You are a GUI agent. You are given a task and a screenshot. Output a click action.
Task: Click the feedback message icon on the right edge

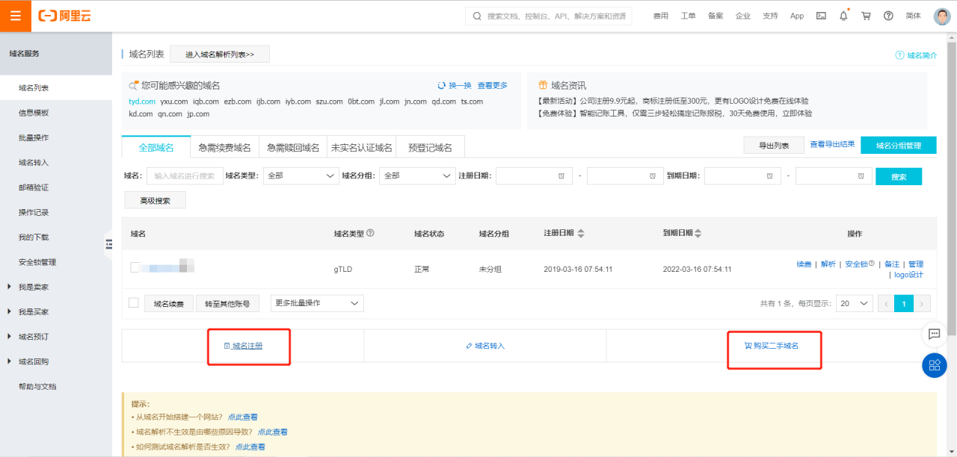coord(934,335)
